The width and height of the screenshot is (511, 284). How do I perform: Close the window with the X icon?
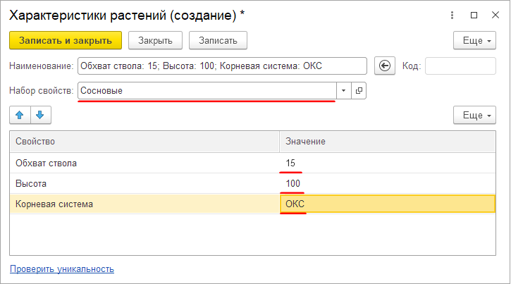pyautogui.click(x=494, y=14)
